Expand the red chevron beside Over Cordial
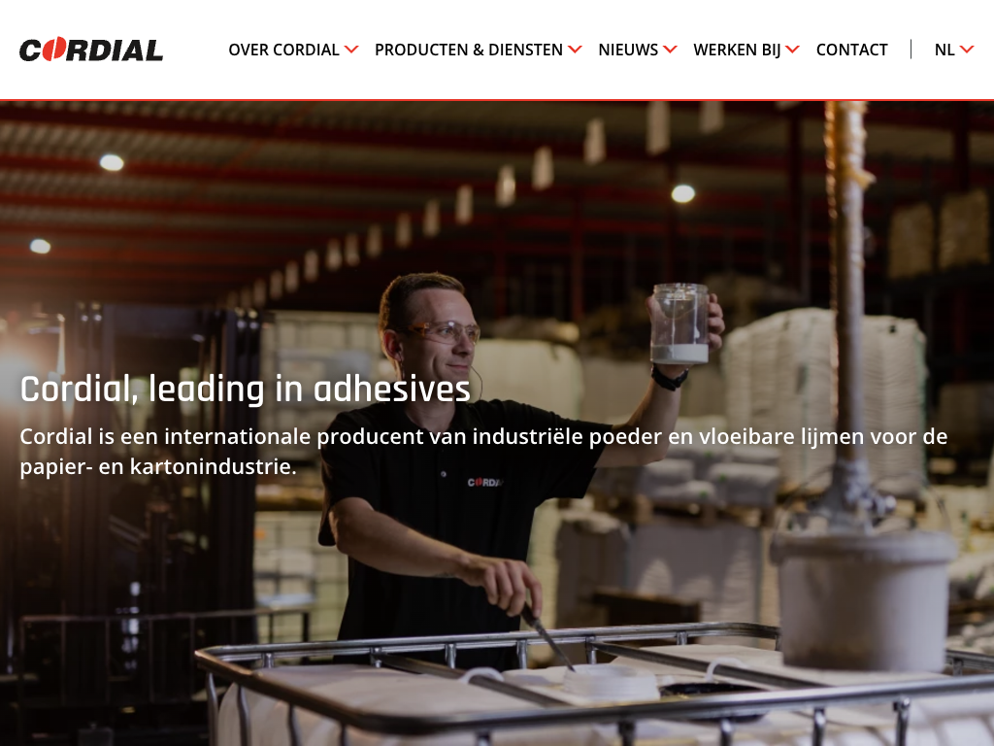 coord(351,50)
